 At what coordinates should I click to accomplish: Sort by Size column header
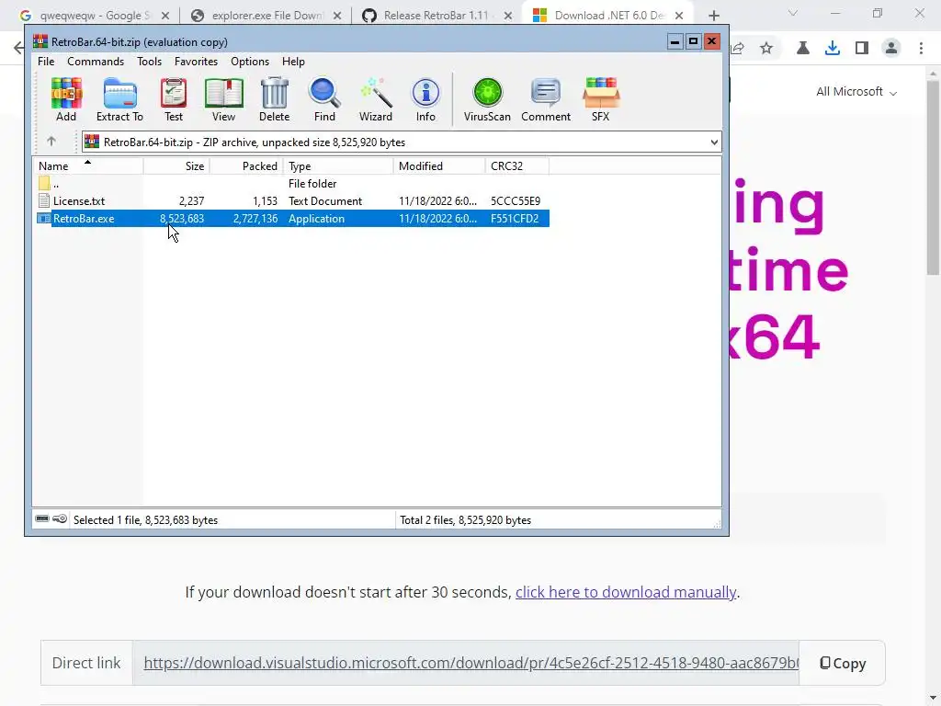point(176,165)
